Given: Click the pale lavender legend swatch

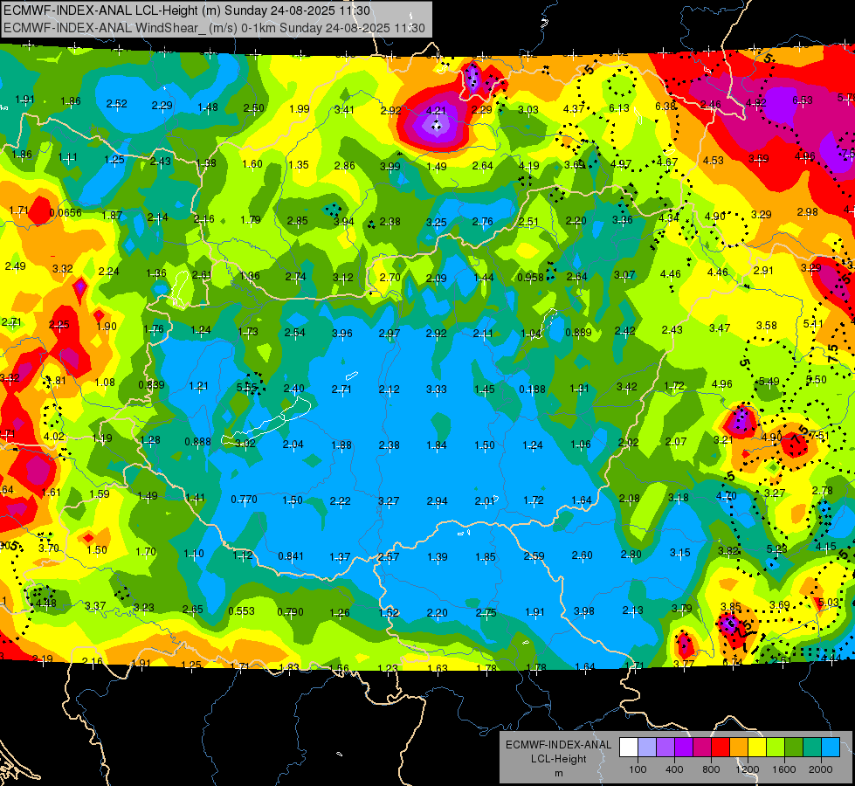Looking at the screenshot, I should pos(647,748).
